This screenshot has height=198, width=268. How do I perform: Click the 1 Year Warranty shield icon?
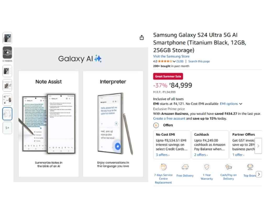206,167
